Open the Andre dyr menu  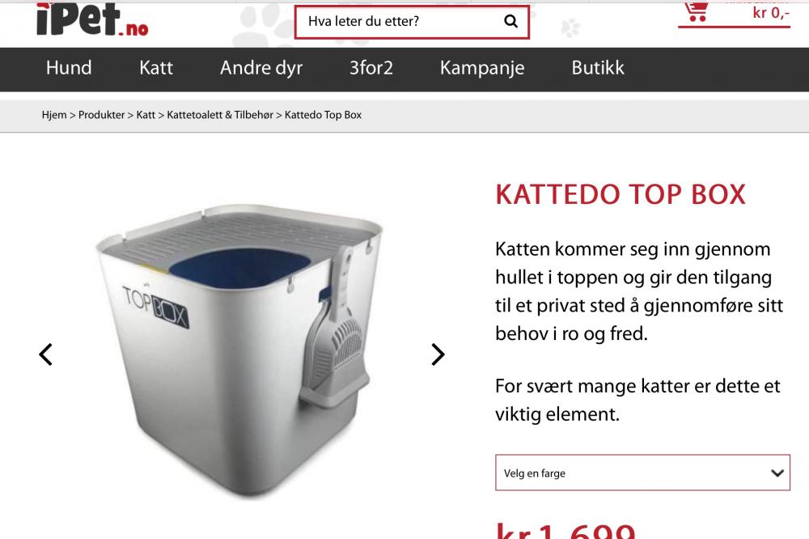click(x=261, y=68)
